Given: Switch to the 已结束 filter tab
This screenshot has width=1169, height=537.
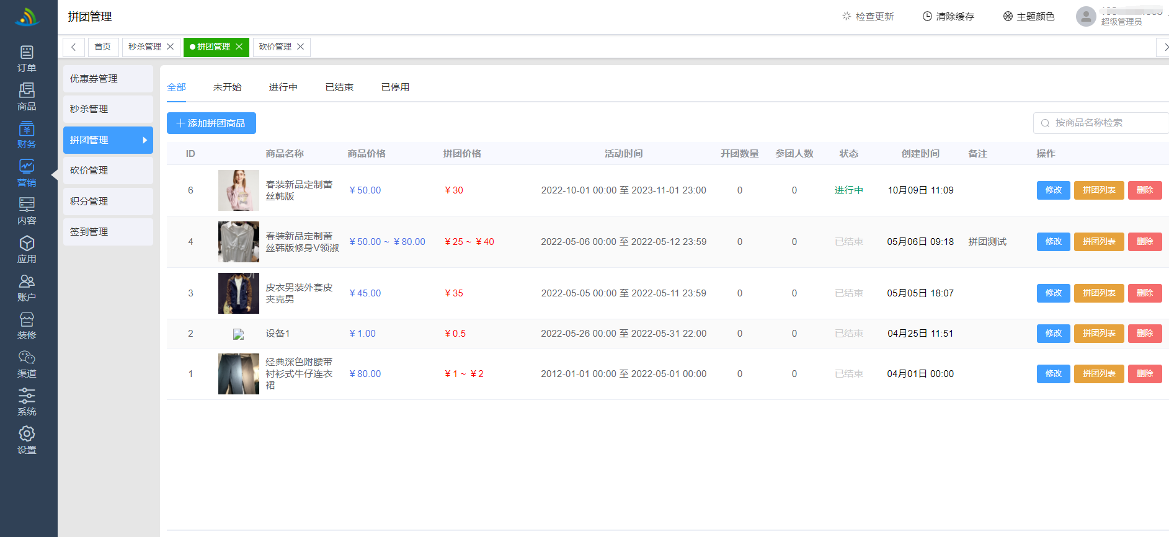Looking at the screenshot, I should [x=339, y=87].
